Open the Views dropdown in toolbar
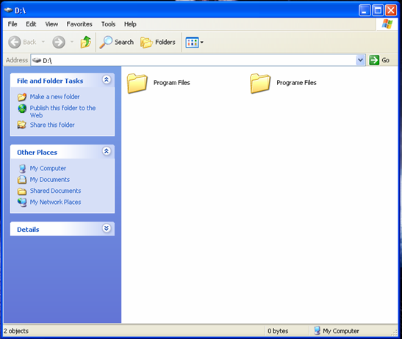Screen dimensions: 402x339 pos(194,43)
